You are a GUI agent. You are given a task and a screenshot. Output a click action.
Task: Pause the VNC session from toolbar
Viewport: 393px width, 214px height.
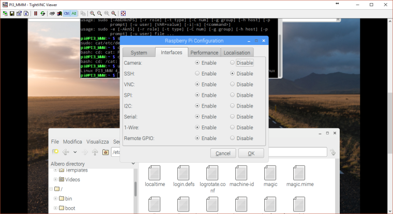click(x=36, y=13)
